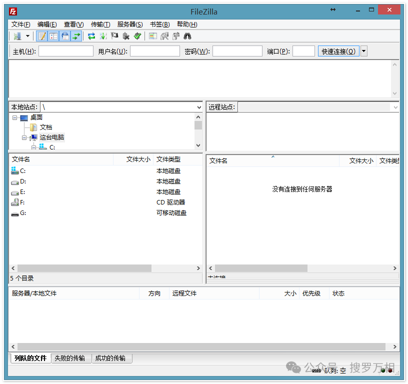This screenshot has height=384, width=408.
Task: Click the refresh file lists icon
Action: click(x=91, y=36)
